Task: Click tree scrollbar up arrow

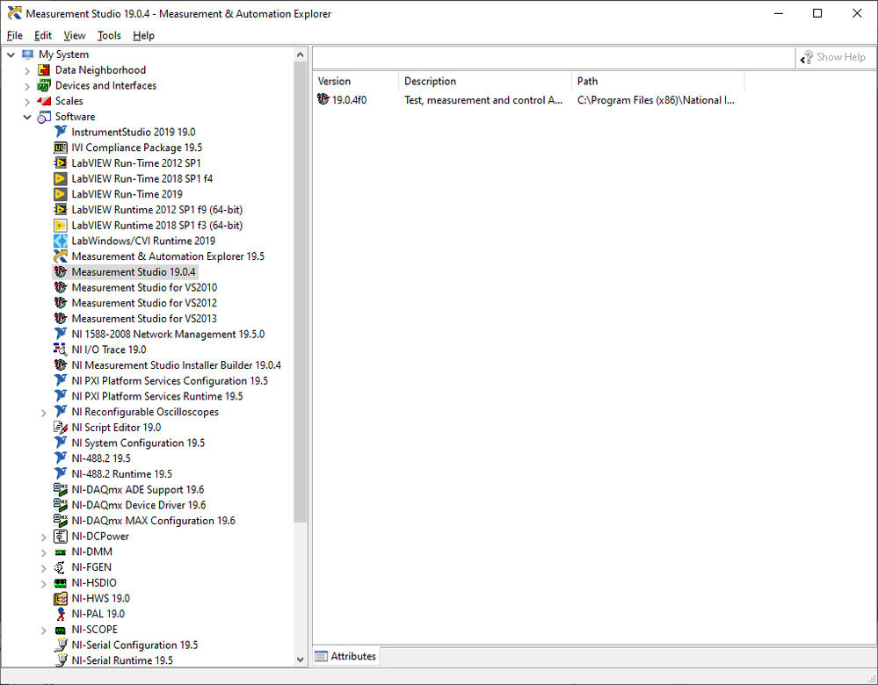Action: click(300, 54)
